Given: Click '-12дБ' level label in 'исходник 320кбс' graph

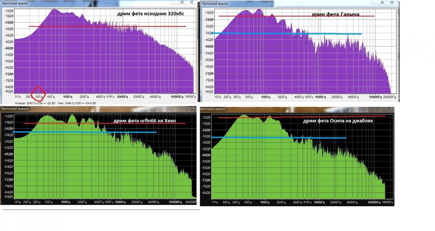Looking at the screenshot, I should click(9, 11).
